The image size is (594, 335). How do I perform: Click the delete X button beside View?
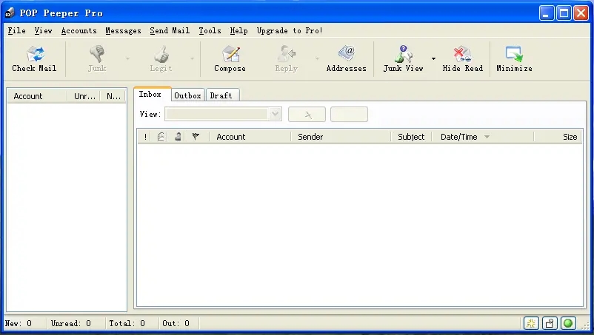[x=307, y=115]
